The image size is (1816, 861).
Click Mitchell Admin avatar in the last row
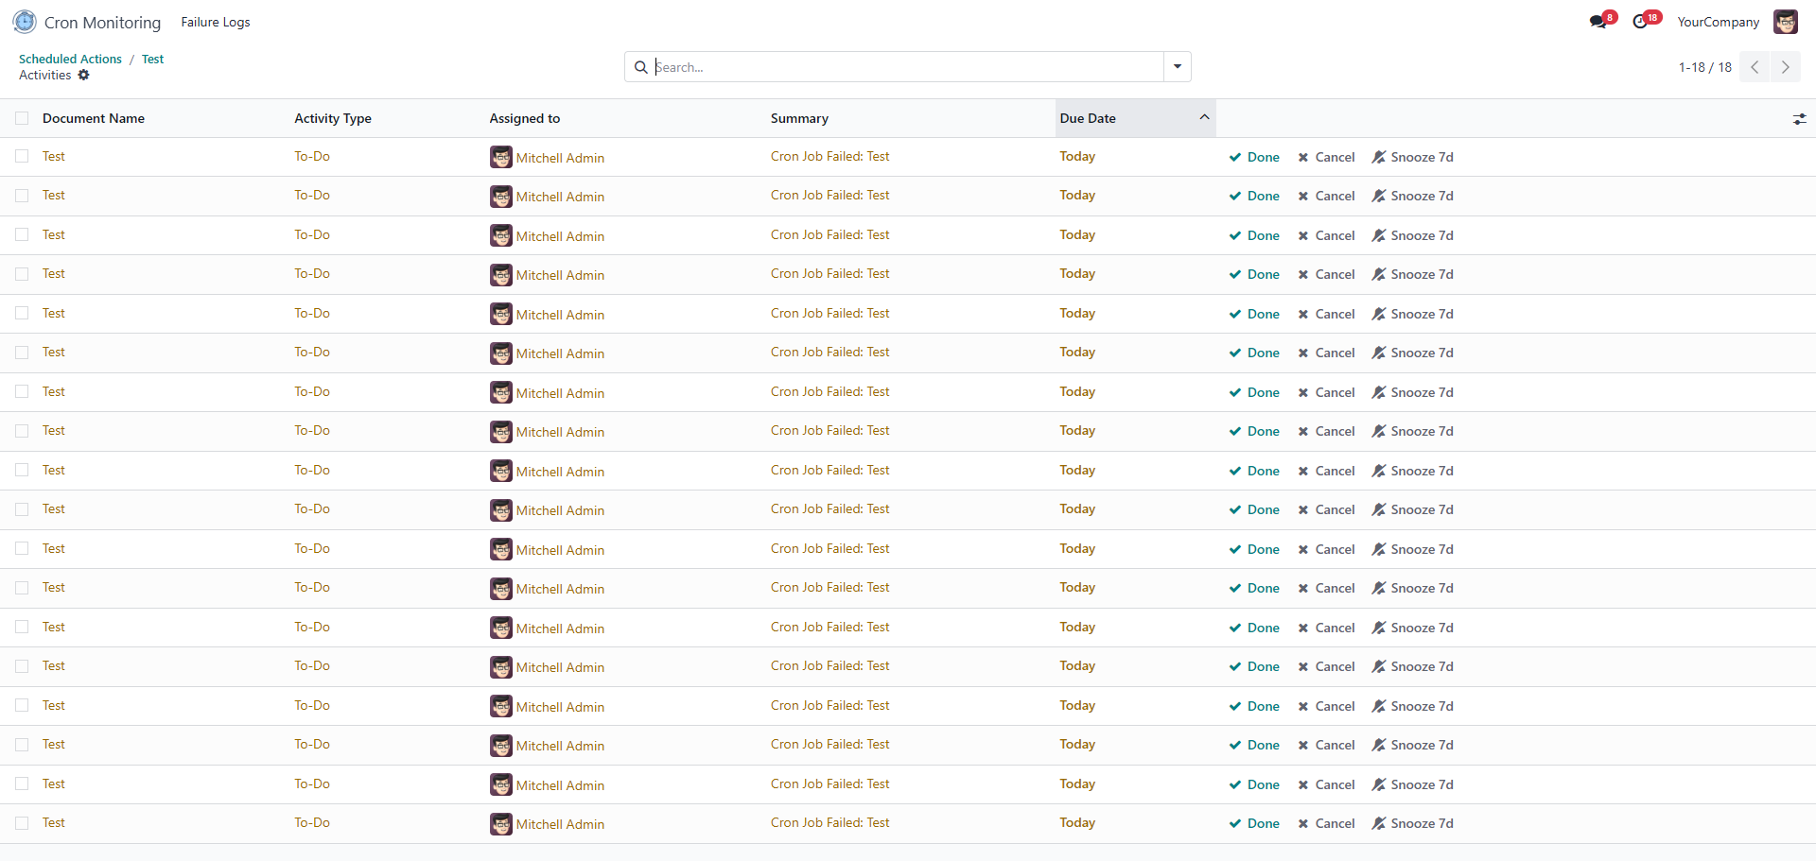point(501,824)
